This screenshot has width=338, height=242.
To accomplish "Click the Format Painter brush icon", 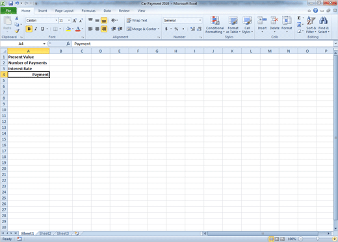I will tap(17, 31).
